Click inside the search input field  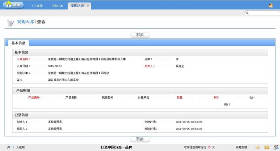pos(264,13)
